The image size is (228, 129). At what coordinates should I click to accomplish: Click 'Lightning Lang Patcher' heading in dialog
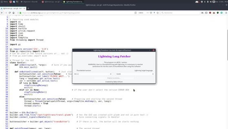click(114, 56)
